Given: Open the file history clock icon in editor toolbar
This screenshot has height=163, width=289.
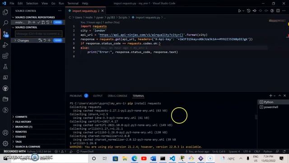Looking at the screenshot, I should tap(248, 11).
